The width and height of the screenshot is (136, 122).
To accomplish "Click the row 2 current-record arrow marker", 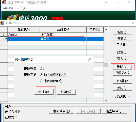I will pyautogui.click(x=6, y=39).
